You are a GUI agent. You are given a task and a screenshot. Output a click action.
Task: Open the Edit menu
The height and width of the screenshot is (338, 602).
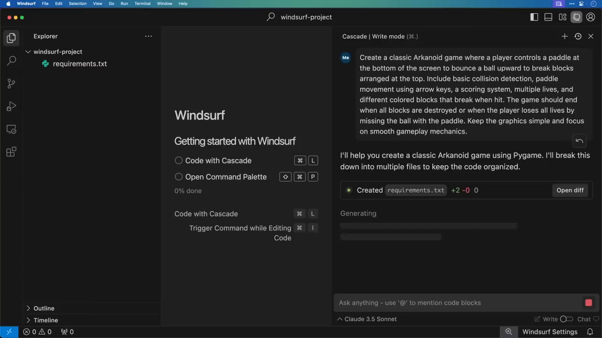[59, 3]
